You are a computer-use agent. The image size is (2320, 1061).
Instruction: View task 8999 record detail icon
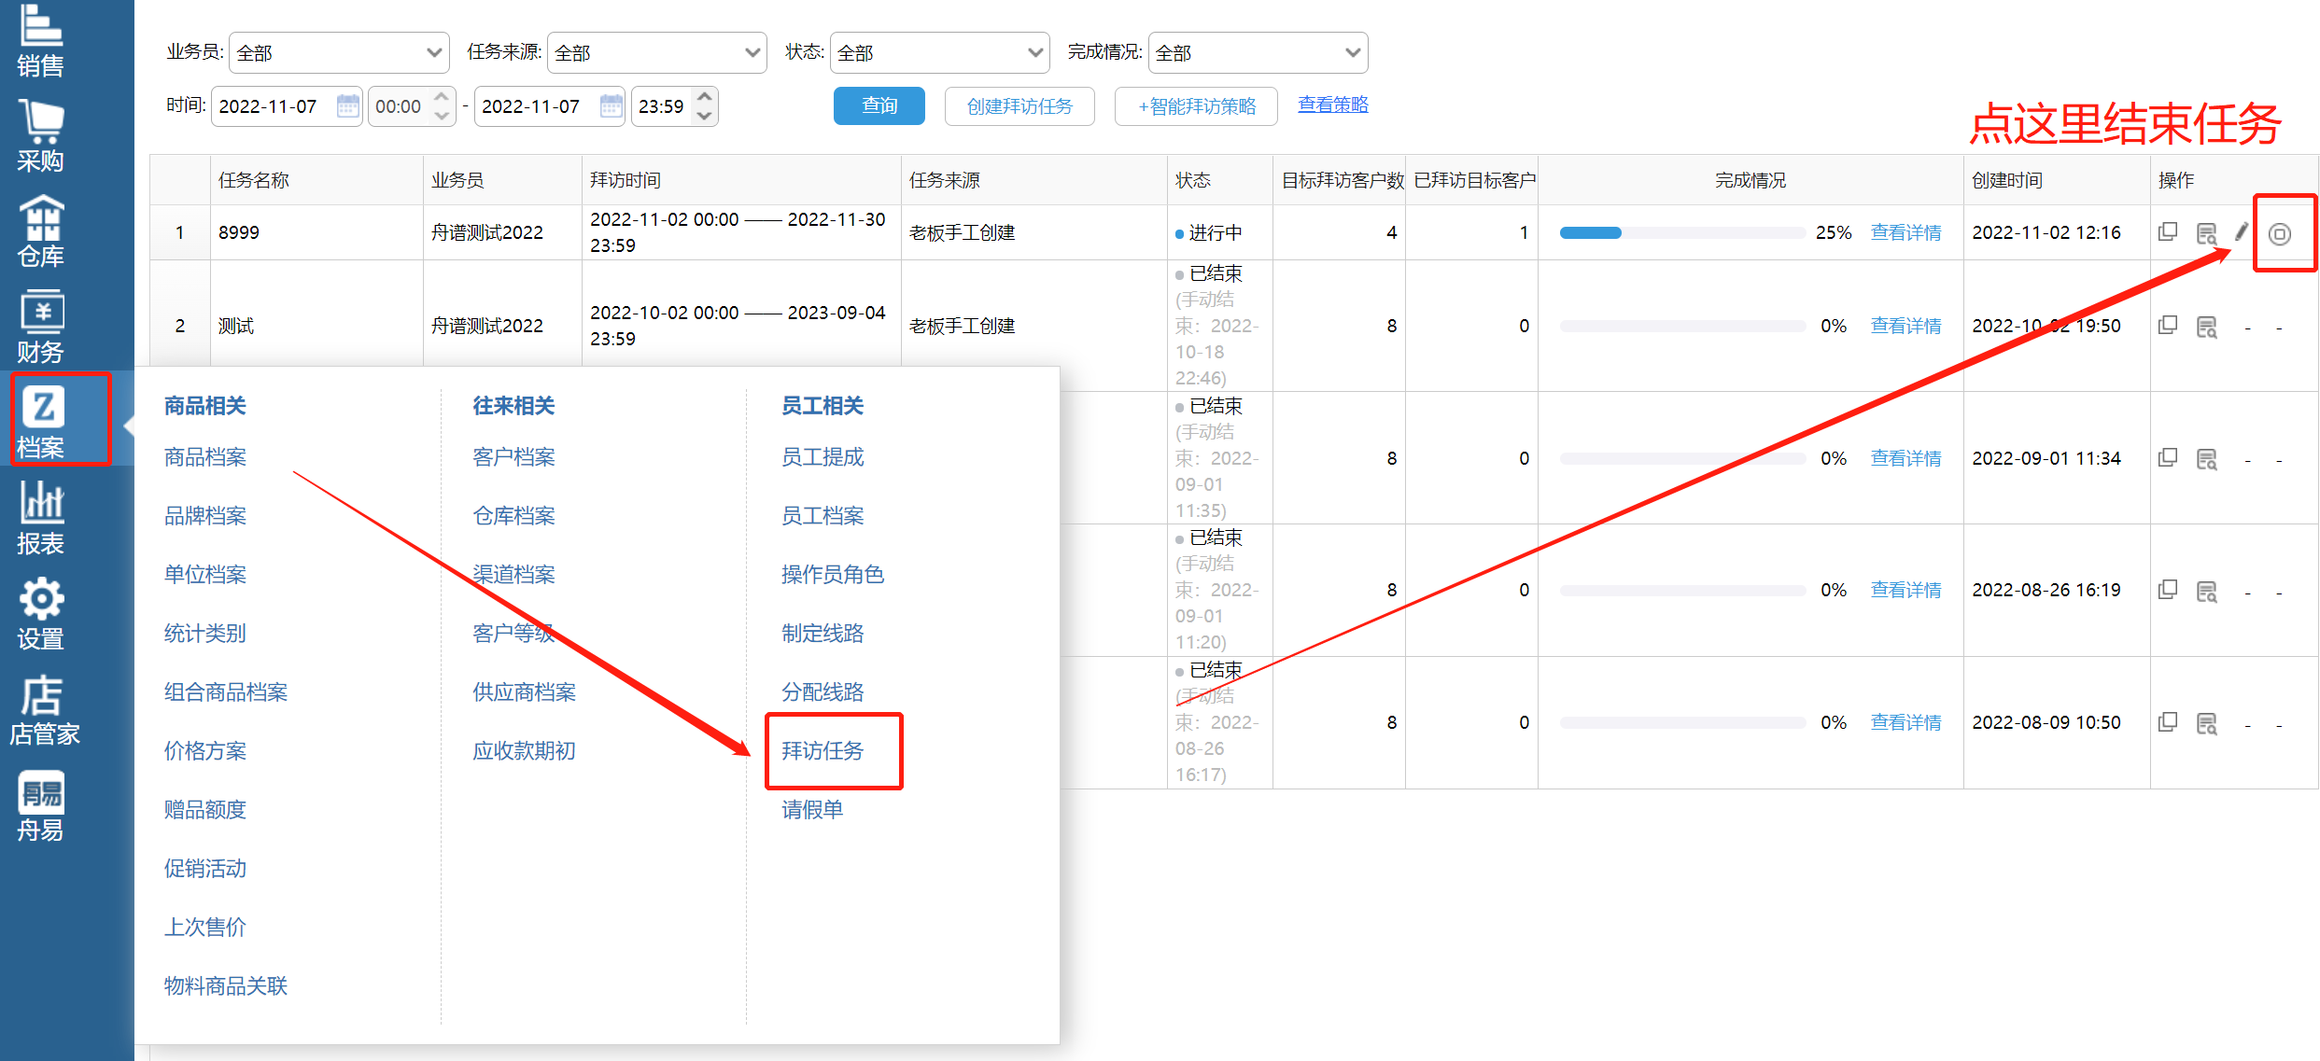click(x=2206, y=233)
